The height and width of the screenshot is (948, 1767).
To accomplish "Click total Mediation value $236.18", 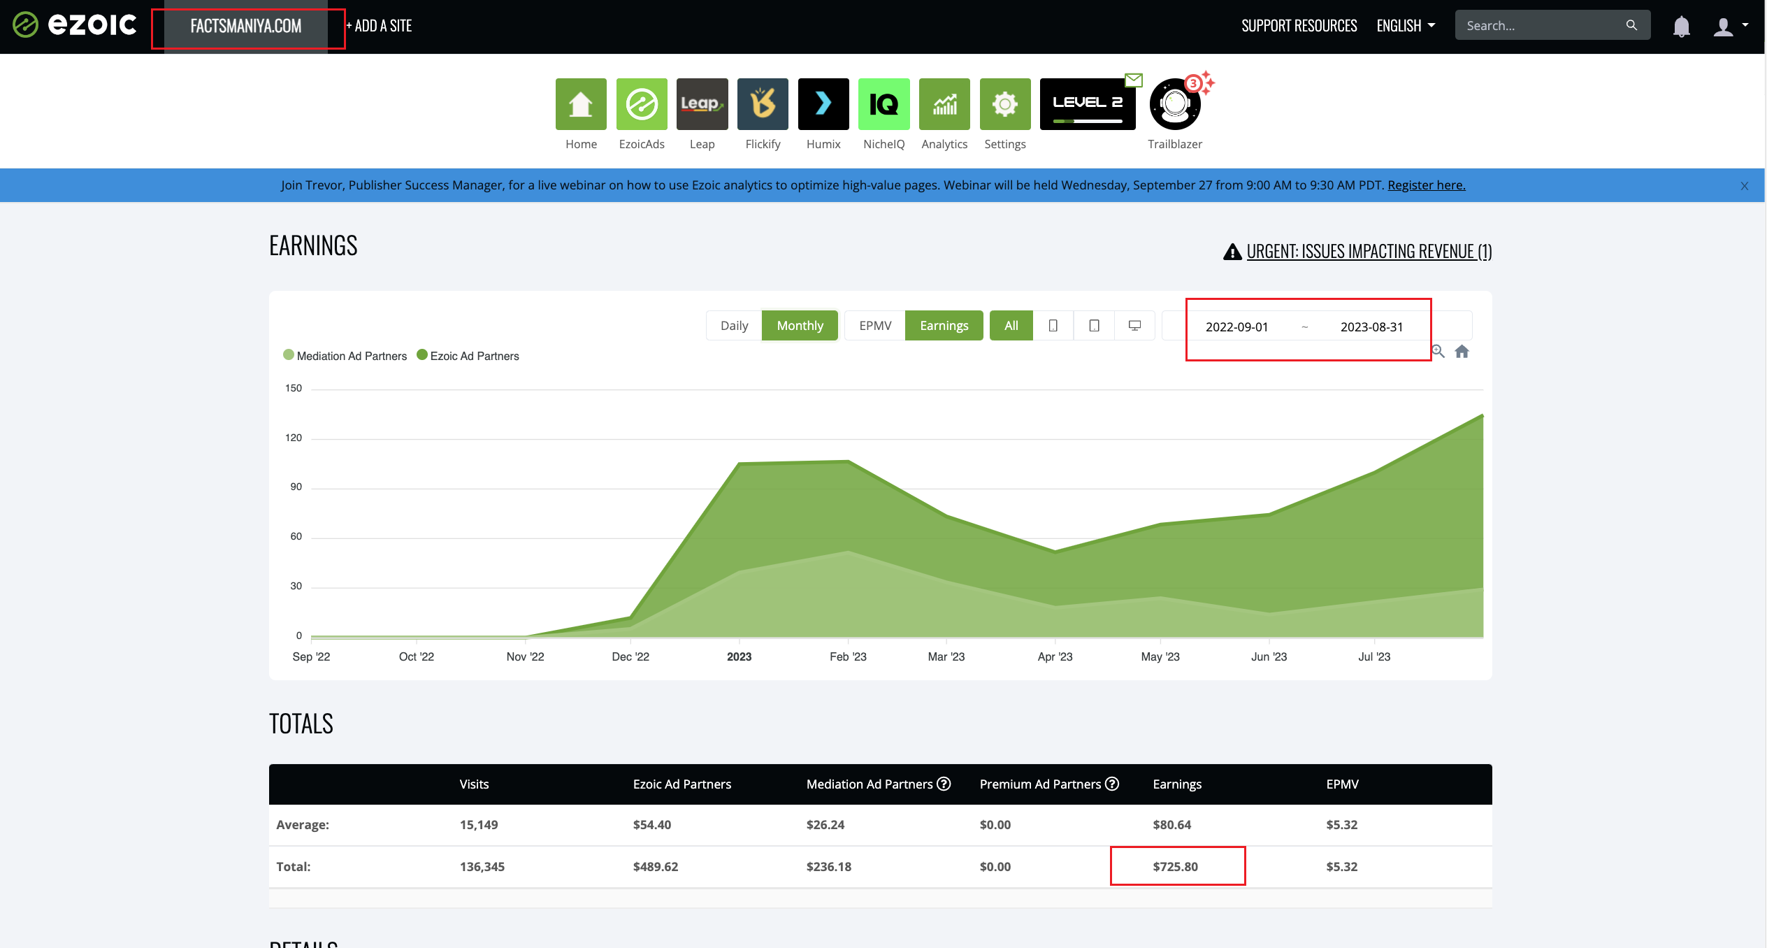I will click(x=828, y=867).
